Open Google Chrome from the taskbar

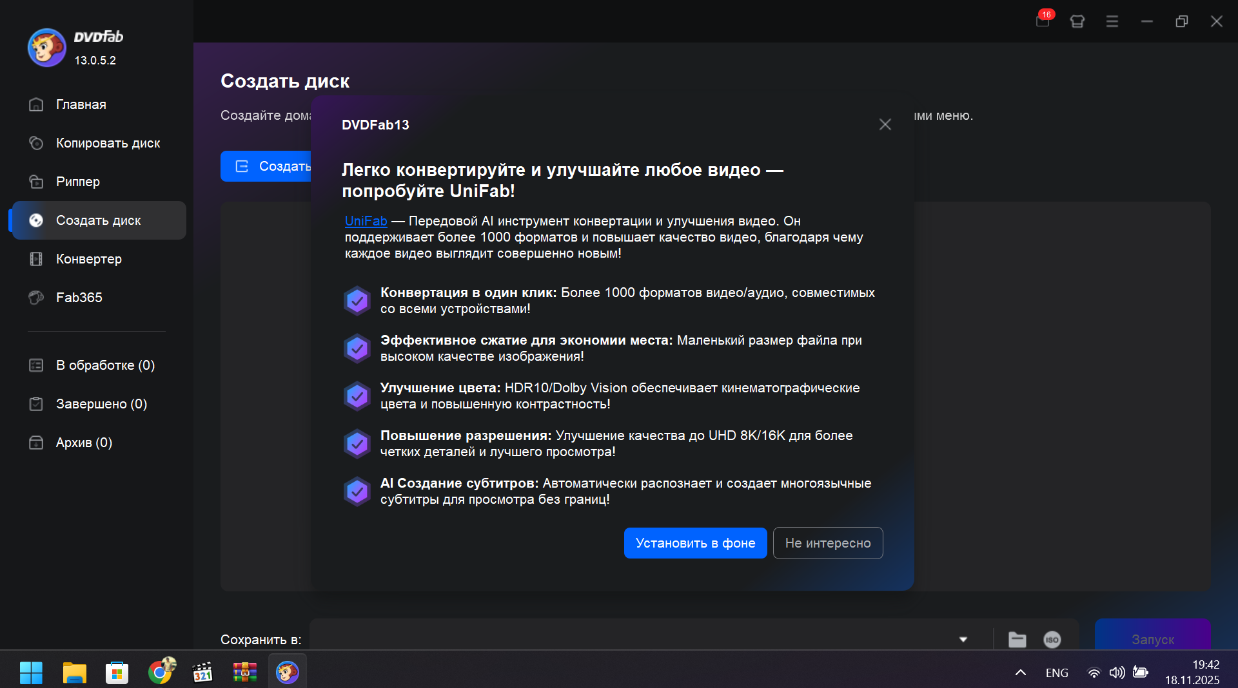pos(160,673)
